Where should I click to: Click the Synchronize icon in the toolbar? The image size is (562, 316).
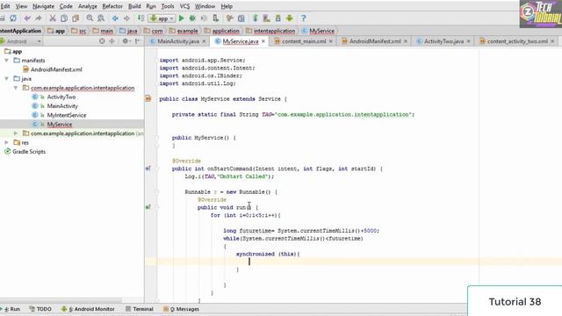13,18
